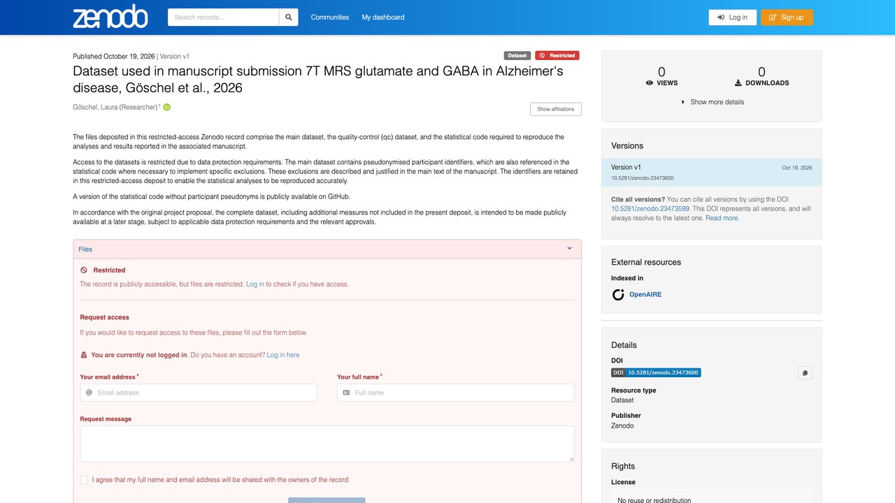Expand Show more details statistics
This screenshot has height=503, width=895.
click(x=712, y=102)
